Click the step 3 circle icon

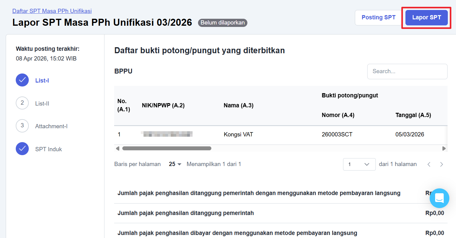point(22,126)
